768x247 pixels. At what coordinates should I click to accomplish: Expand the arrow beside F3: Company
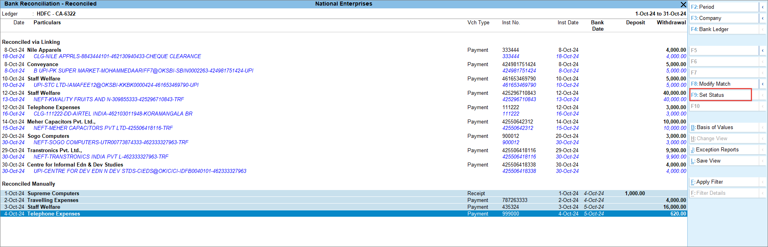tap(762, 18)
